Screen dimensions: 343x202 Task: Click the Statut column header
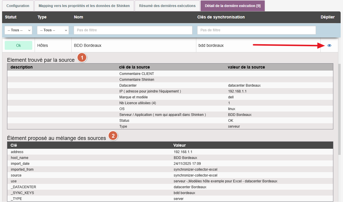[11, 17]
